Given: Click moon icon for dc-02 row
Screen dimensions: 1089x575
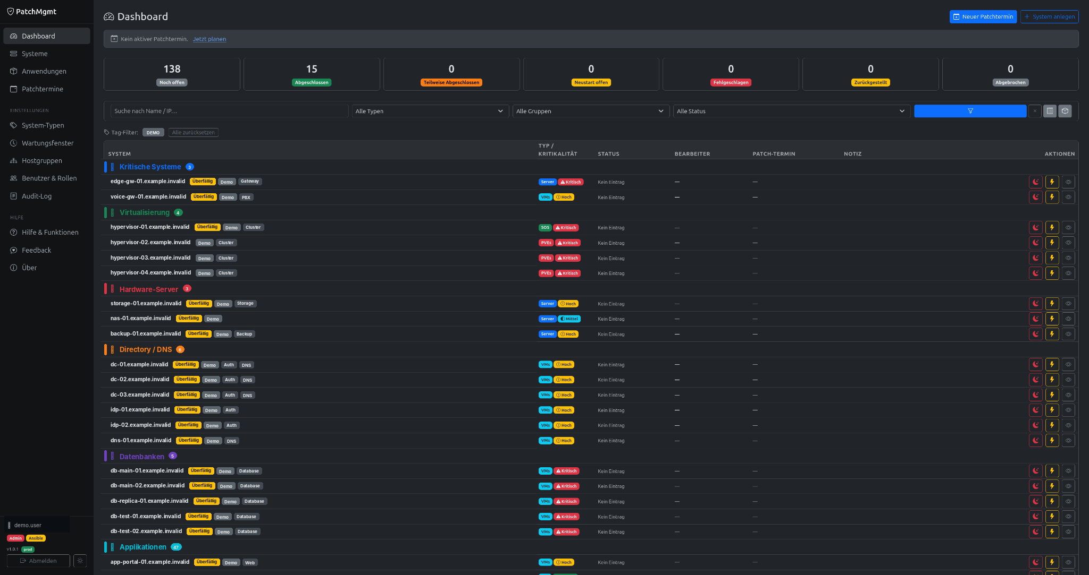Looking at the screenshot, I should [x=1036, y=380].
